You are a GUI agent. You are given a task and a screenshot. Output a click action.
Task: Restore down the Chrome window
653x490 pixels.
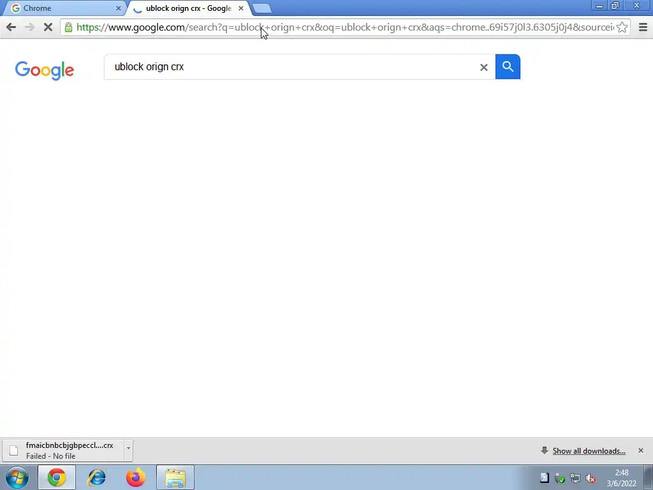[615, 5]
